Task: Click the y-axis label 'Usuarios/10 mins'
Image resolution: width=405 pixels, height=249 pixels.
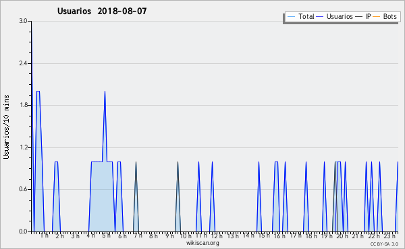Action: coord(6,127)
